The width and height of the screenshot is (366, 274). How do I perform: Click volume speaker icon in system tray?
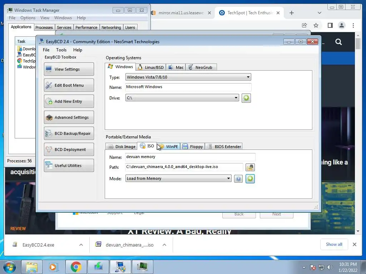coord(330,267)
